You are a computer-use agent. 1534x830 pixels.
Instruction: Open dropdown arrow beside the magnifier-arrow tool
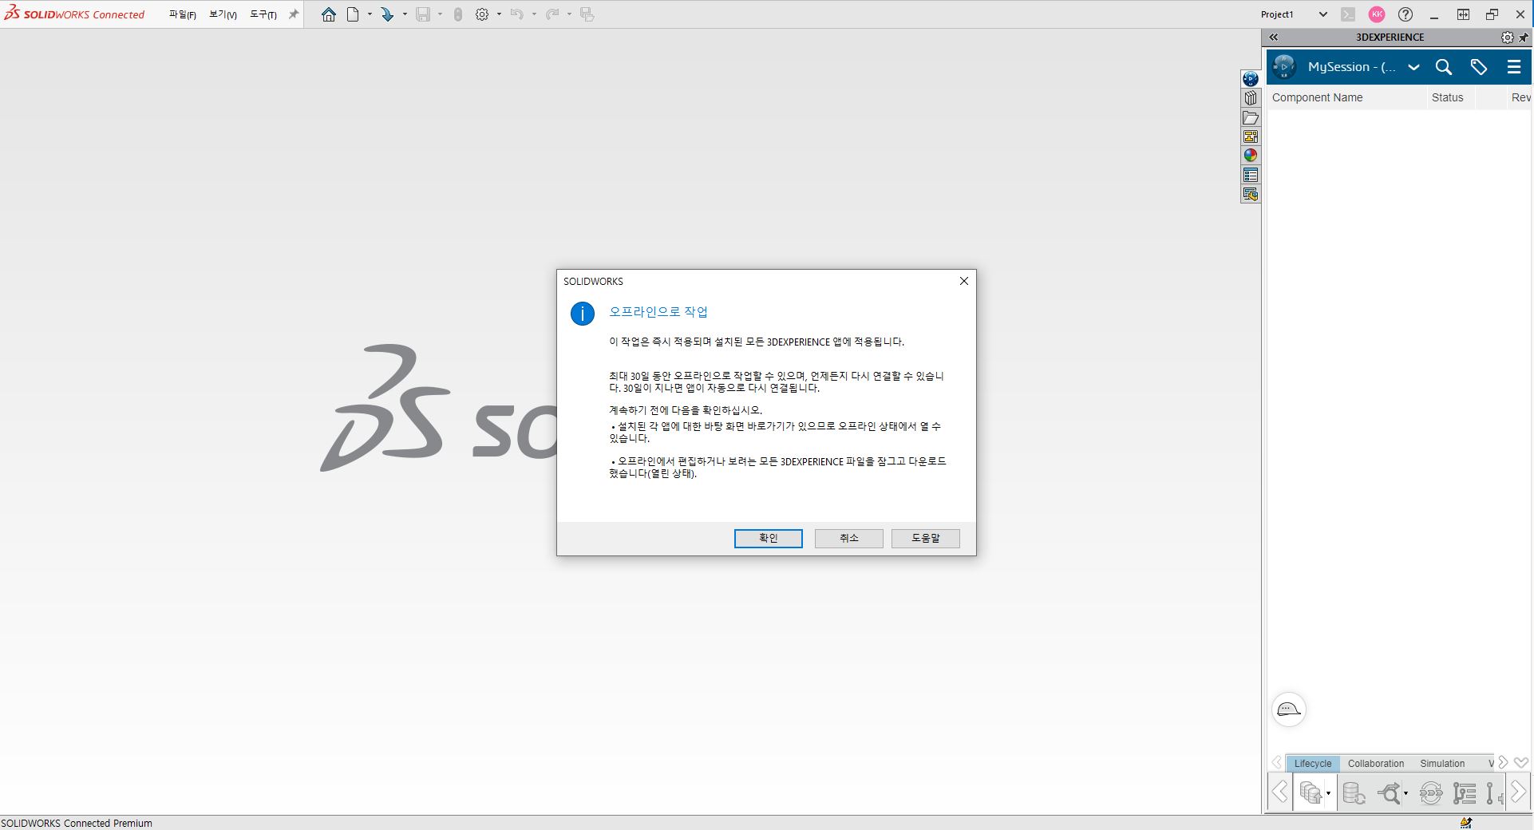click(x=1406, y=793)
